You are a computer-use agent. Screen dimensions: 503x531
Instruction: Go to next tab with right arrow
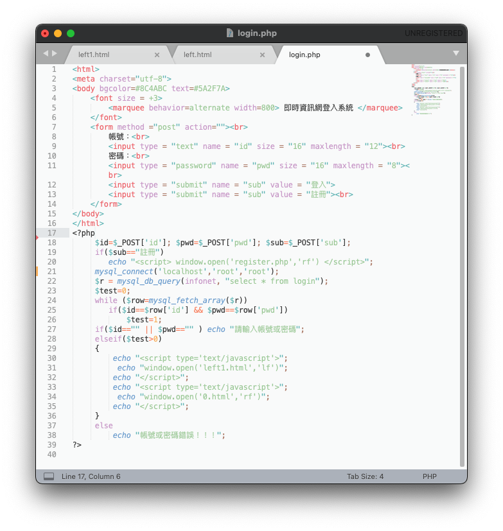click(54, 53)
